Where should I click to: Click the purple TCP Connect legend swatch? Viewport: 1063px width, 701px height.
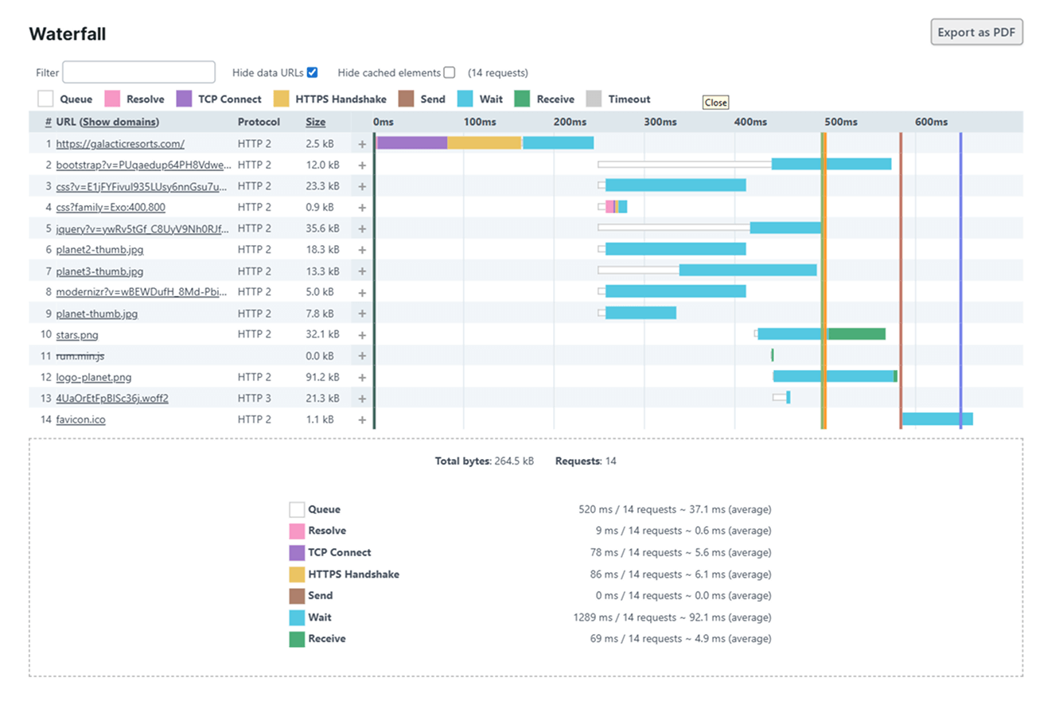tap(185, 99)
